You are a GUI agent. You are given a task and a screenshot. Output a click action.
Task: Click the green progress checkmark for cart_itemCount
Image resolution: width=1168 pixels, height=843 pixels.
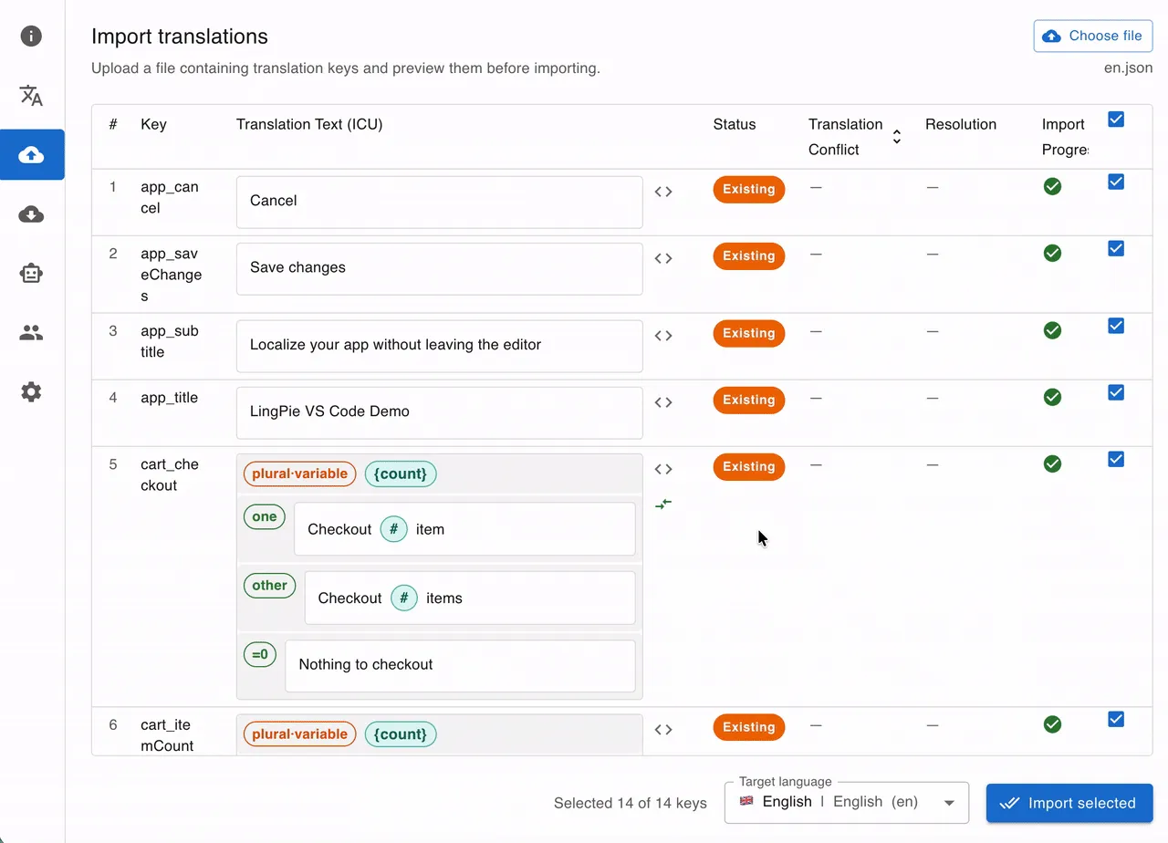click(1052, 724)
